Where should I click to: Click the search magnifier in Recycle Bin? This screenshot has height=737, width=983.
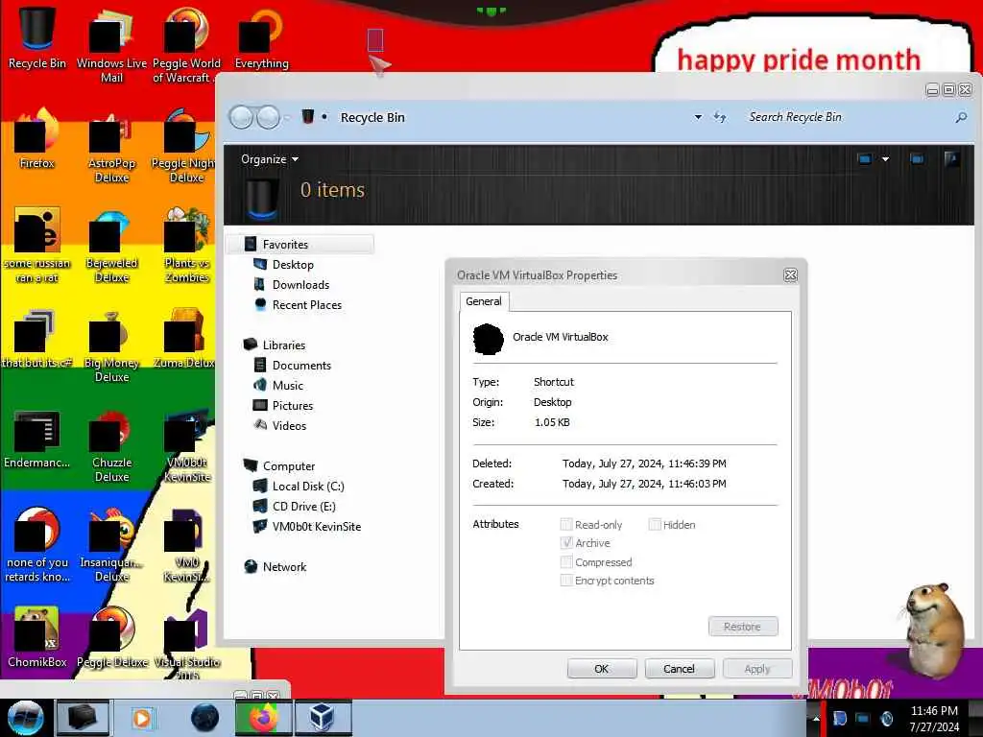tap(960, 117)
